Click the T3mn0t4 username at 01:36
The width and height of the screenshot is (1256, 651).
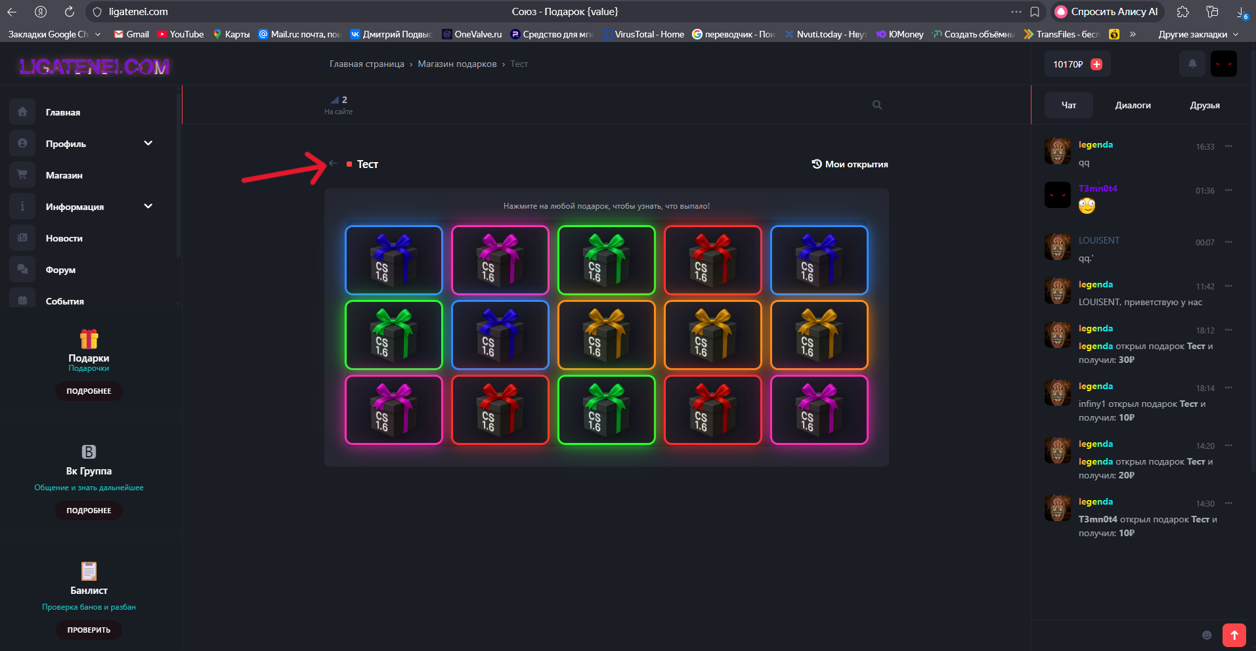[1098, 188]
